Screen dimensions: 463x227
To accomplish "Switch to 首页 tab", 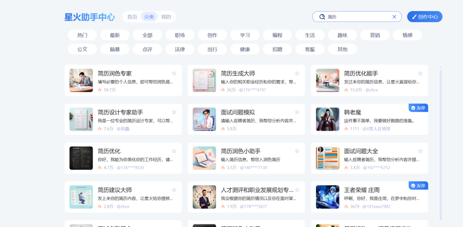I will coord(132,17).
